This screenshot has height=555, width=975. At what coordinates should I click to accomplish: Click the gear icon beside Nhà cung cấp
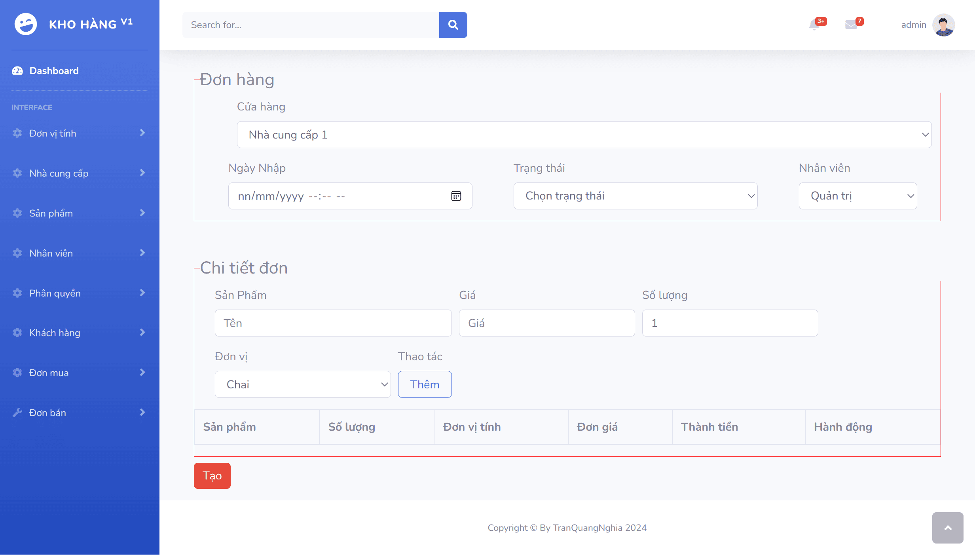point(17,173)
